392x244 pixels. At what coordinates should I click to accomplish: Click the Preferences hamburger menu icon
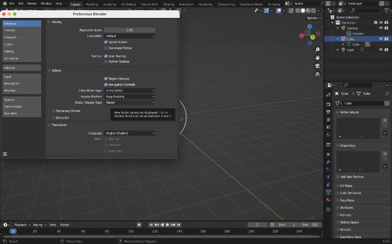[4, 154]
